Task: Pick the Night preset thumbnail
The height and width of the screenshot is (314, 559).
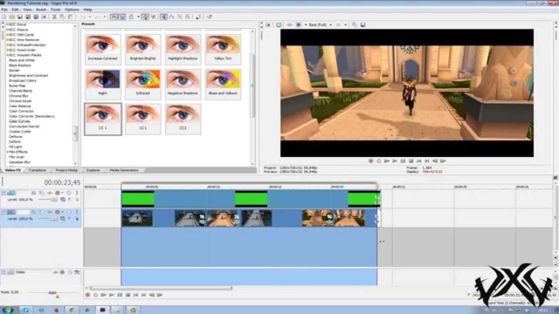Action: coord(103,84)
